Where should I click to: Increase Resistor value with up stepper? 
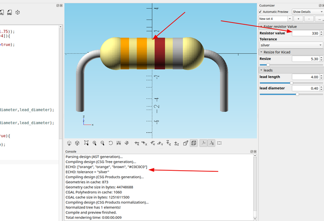tap(321, 32)
